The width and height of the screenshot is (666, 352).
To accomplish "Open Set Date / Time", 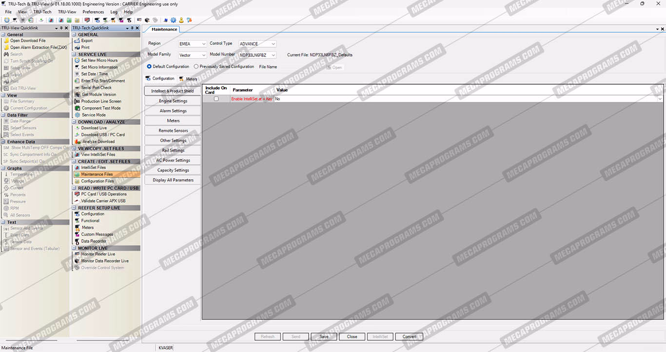I will point(94,74).
